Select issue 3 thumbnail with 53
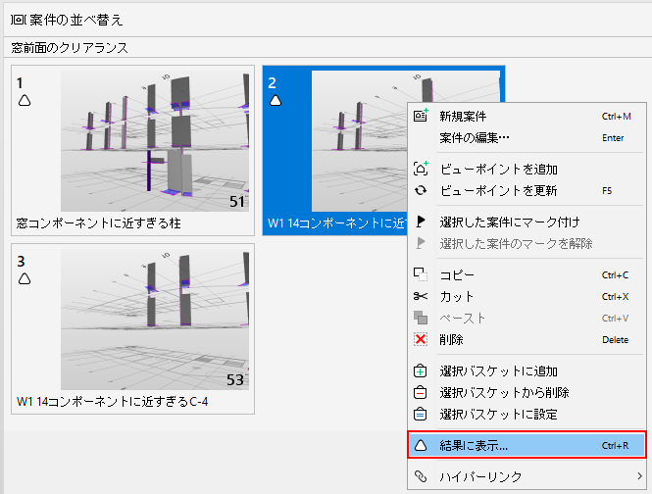Viewport: 652px width, 494px height. (x=155, y=320)
